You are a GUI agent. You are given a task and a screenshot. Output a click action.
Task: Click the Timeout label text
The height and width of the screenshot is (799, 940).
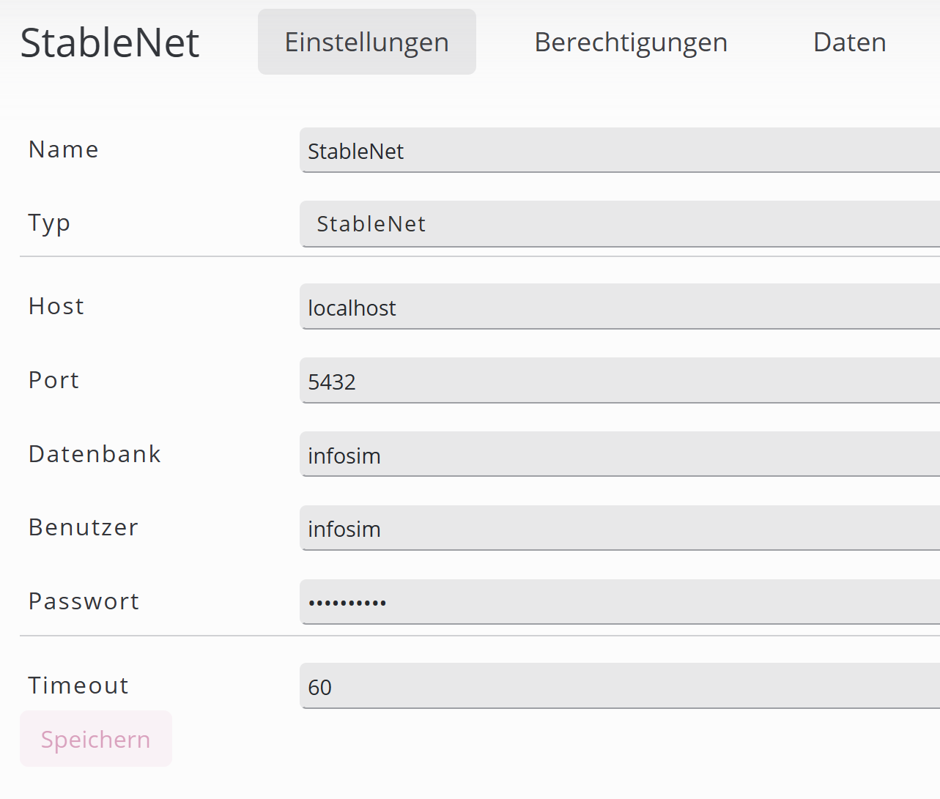pyautogui.click(x=78, y=685)
